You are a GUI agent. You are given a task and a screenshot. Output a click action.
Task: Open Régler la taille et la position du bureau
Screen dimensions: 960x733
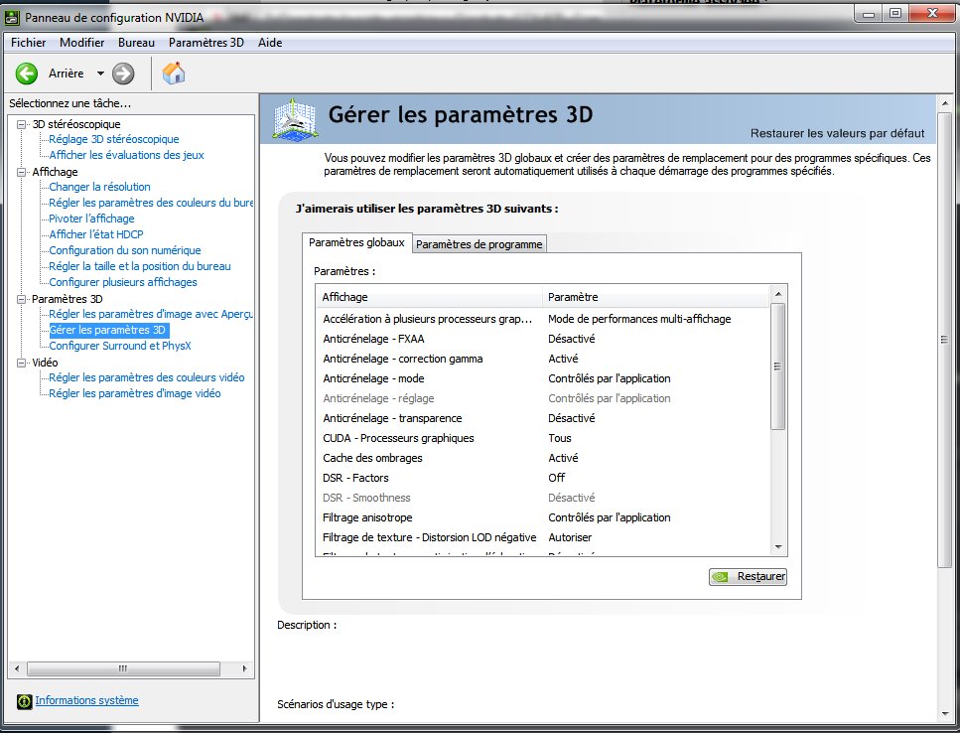140,266
